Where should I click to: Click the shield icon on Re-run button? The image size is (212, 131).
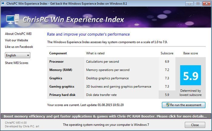167,105
